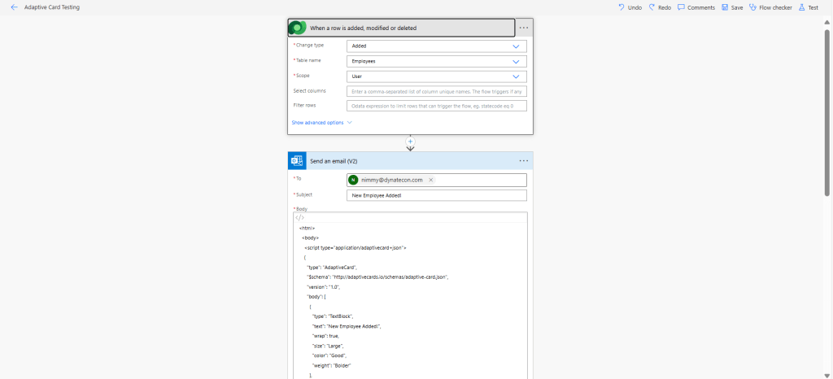Image resolution: width=833 pixels, height=379 pixels.
Task: Click the Outlook icon on Send an email
Action: pos(297,161)
